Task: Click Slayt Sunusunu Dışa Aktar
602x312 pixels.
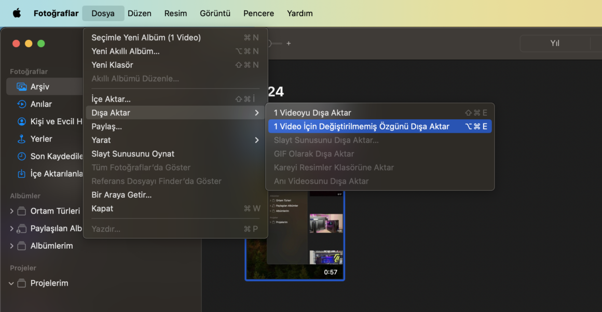Action: coord(380,140)
